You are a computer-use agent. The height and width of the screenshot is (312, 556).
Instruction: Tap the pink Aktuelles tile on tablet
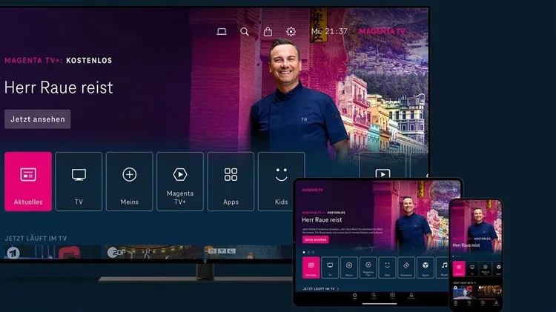pyautogui.click(x=310, y=268)
